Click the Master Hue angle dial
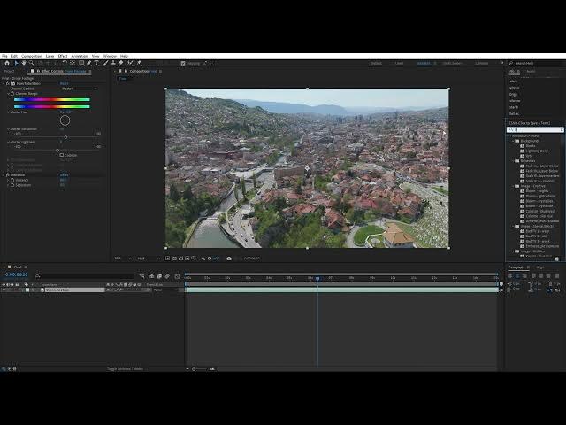Screen dimensions: 566x425 65,120
